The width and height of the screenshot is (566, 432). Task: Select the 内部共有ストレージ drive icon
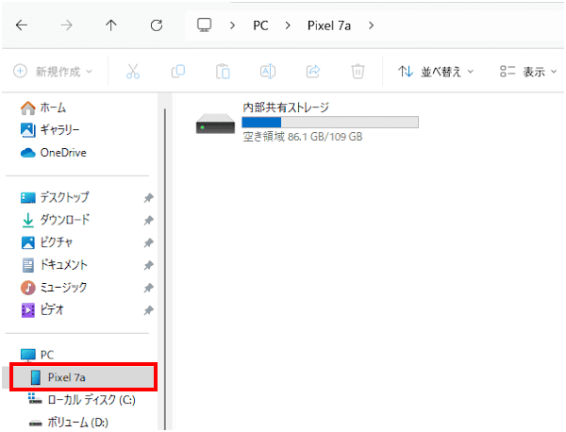[215, 124]
